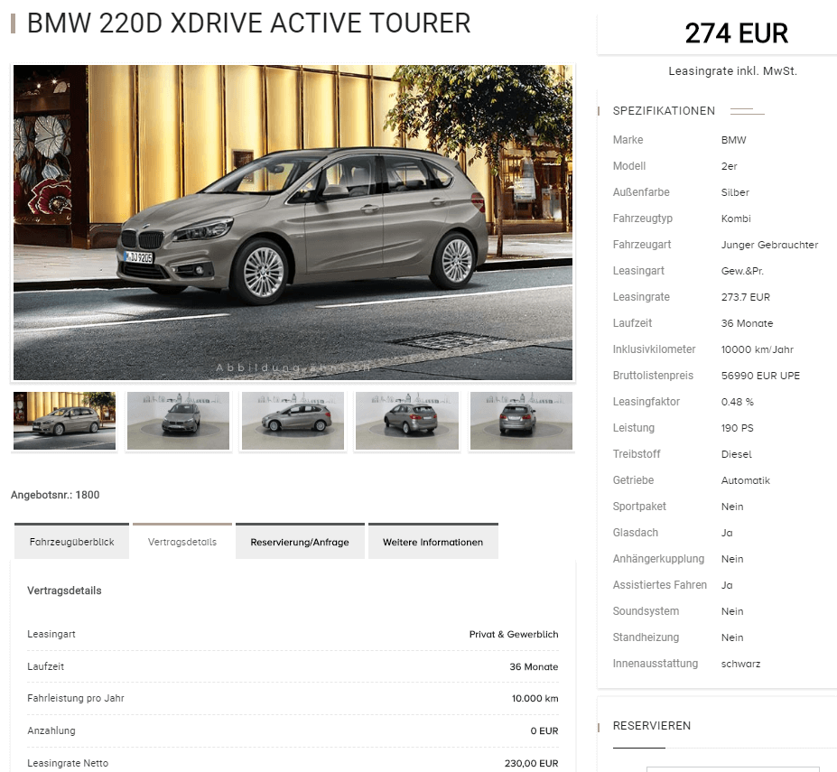Screen dimensions: 837x772
Task: Select the 'Diesel' Treibstoff value
Action: coord(736,454)
